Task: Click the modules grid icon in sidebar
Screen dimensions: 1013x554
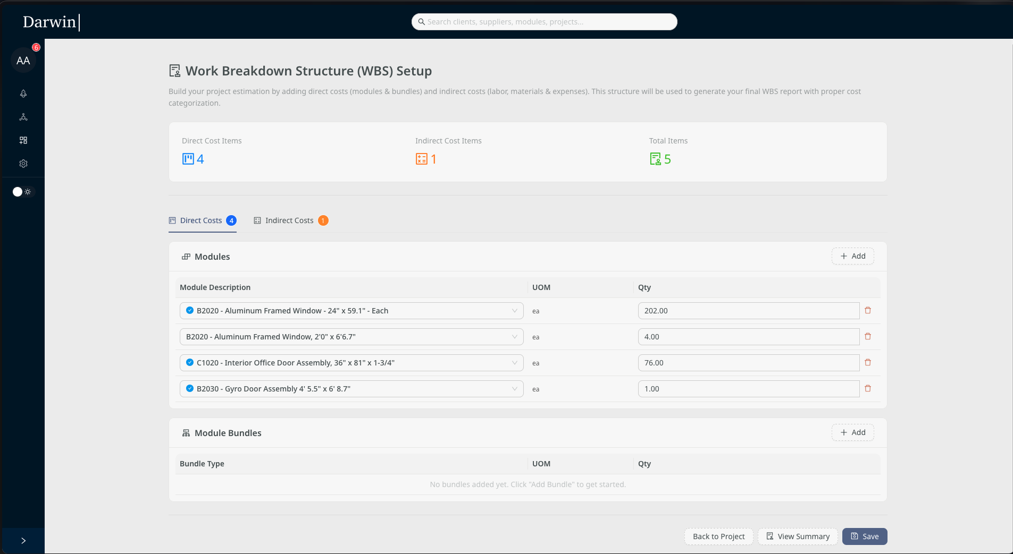Action: [23, 140]
